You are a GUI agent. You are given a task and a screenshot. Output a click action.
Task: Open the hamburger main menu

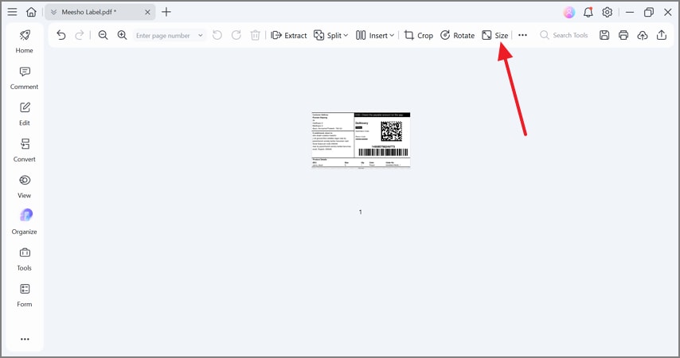12,12
